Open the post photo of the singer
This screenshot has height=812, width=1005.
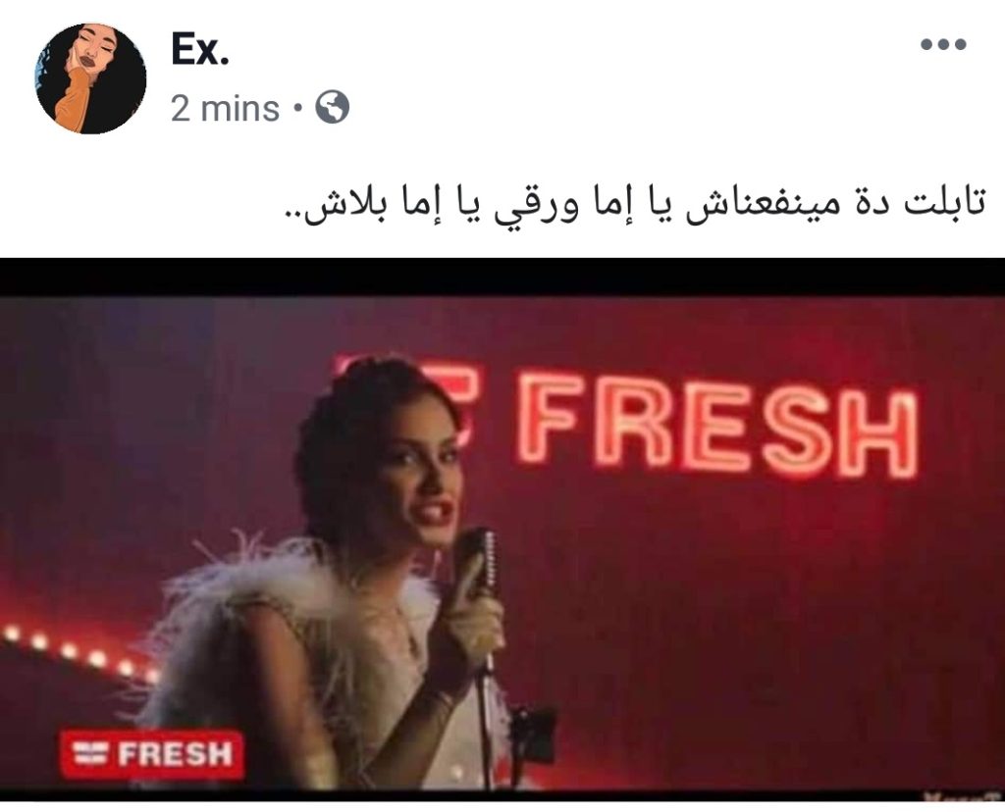pos(502,531)
